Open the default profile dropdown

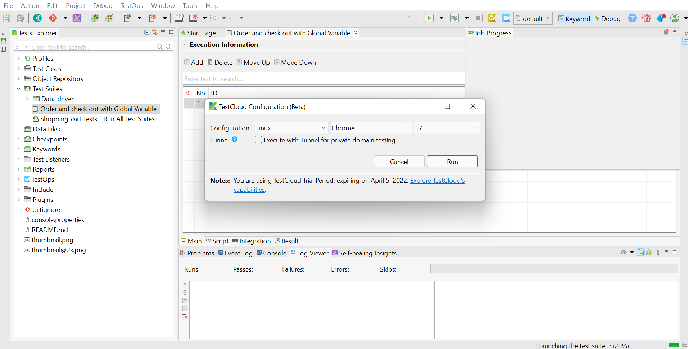533,18
